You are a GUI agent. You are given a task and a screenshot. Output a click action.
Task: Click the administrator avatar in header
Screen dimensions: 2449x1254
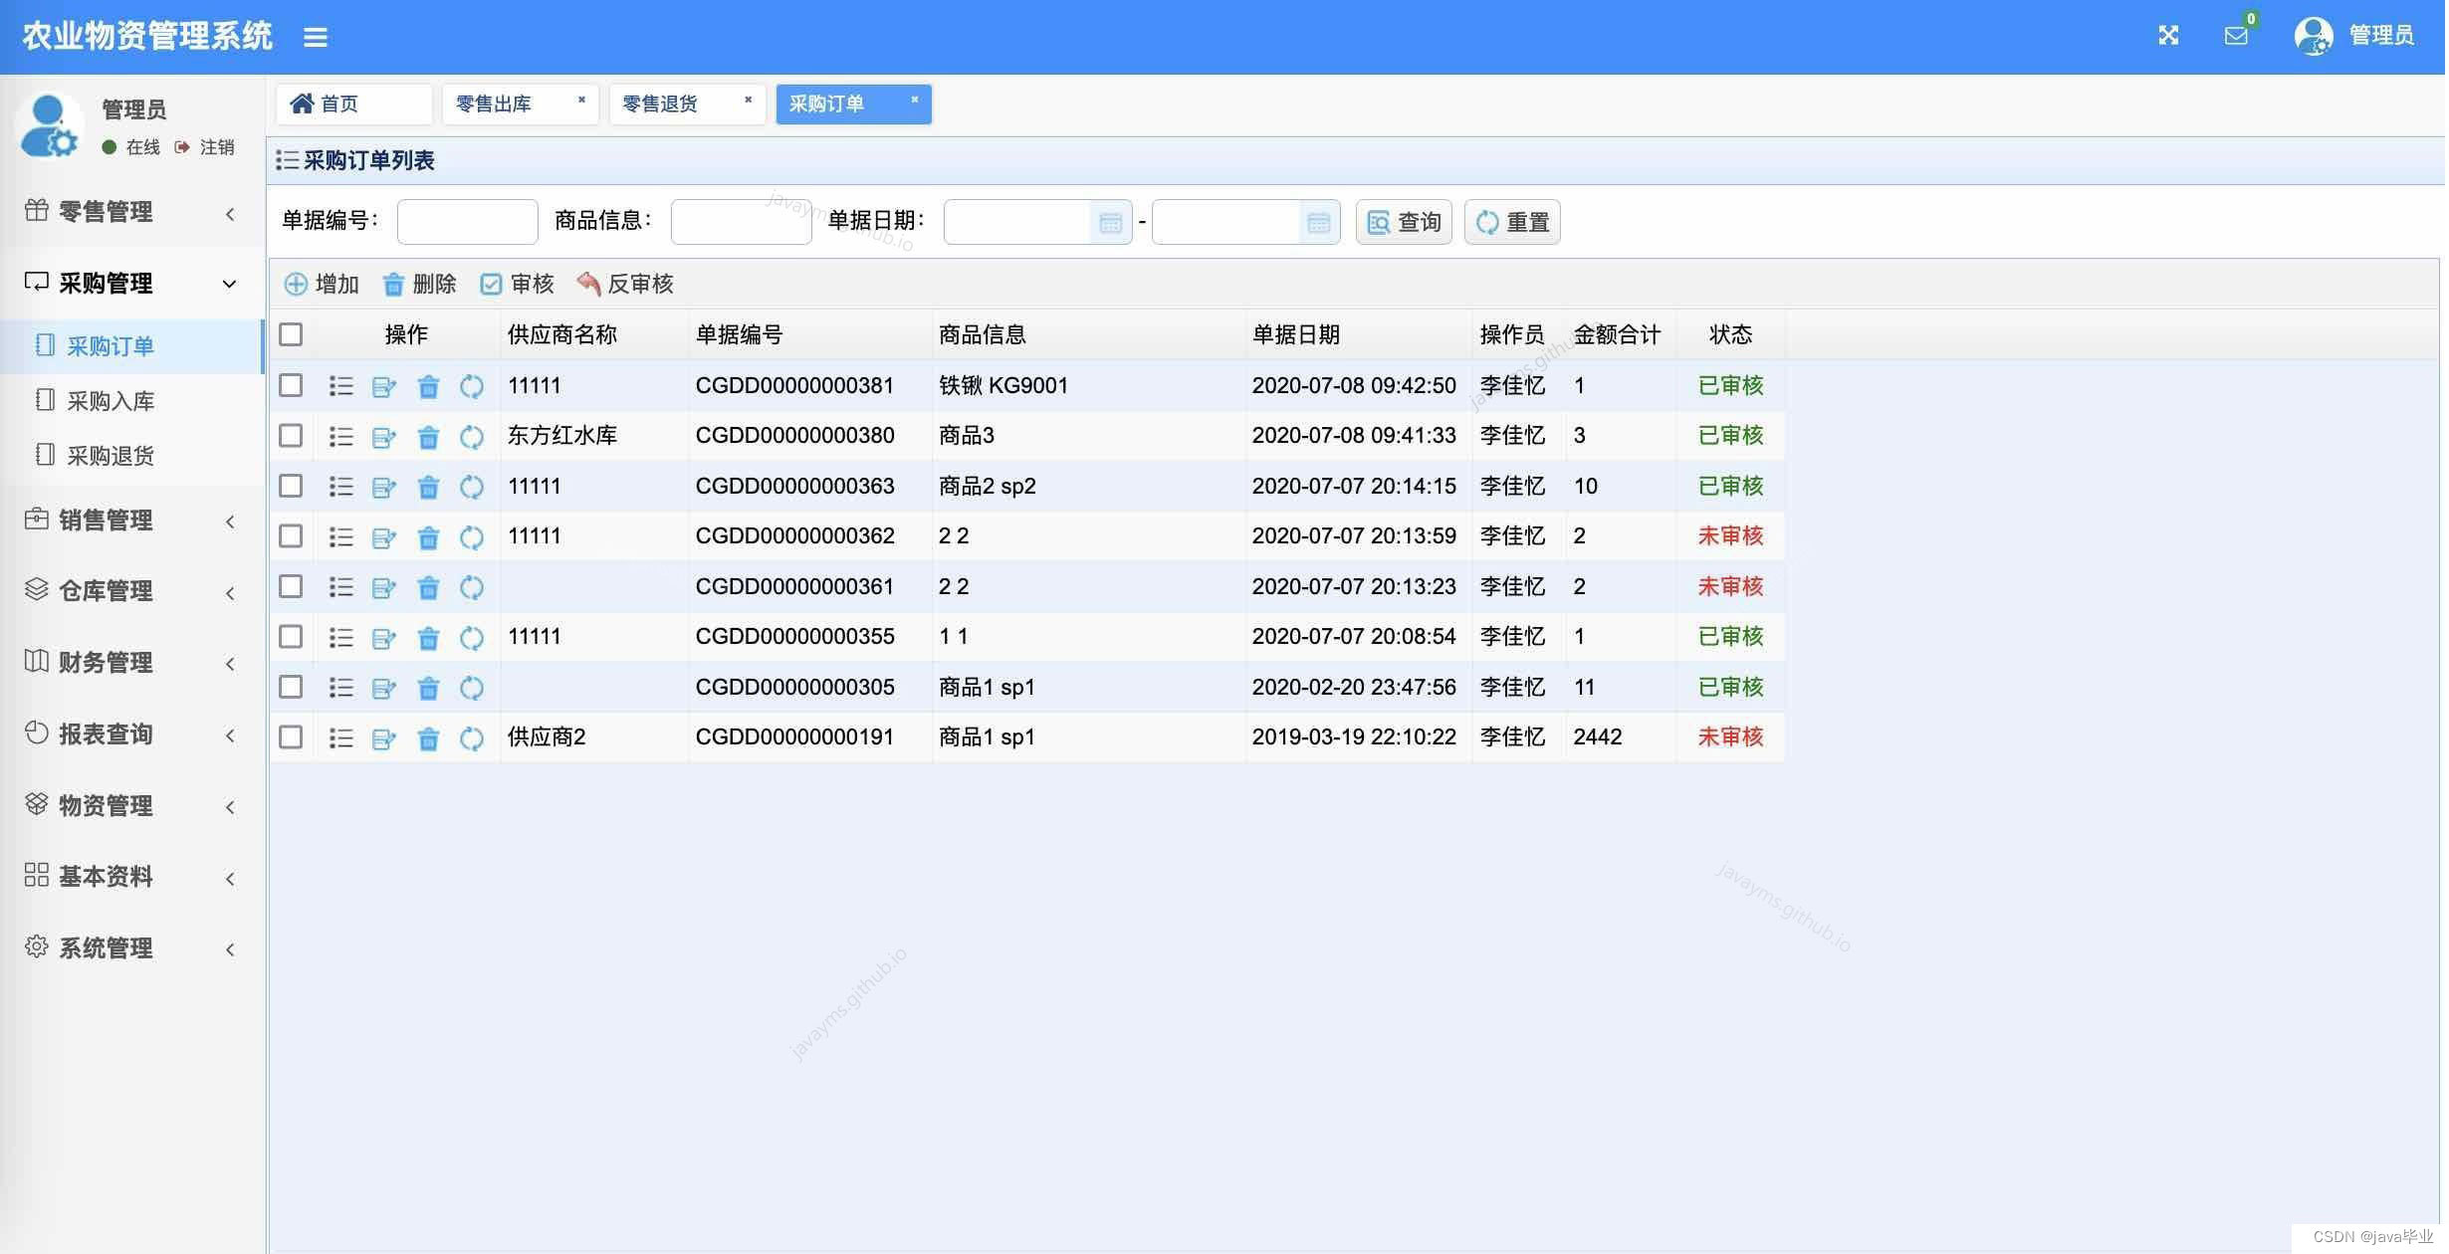(2314, 36)
